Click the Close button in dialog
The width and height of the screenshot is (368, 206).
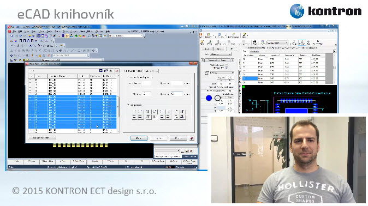pos(178,138)
